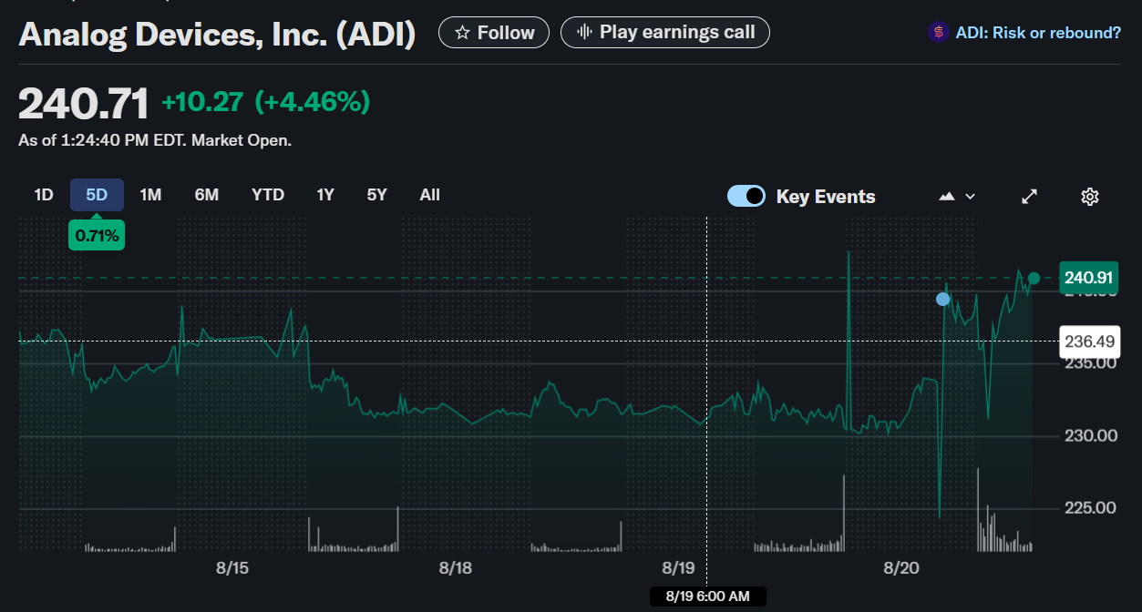
Task: Click the (+4.46%) percent change
Action: pos(313,102)
